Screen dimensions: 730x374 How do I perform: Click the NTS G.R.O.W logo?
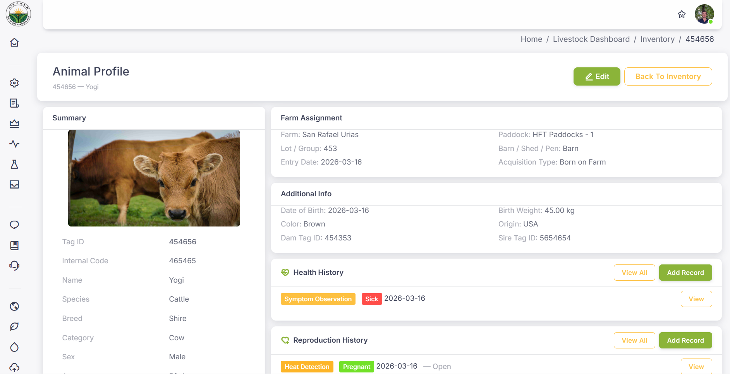point(18,14)
